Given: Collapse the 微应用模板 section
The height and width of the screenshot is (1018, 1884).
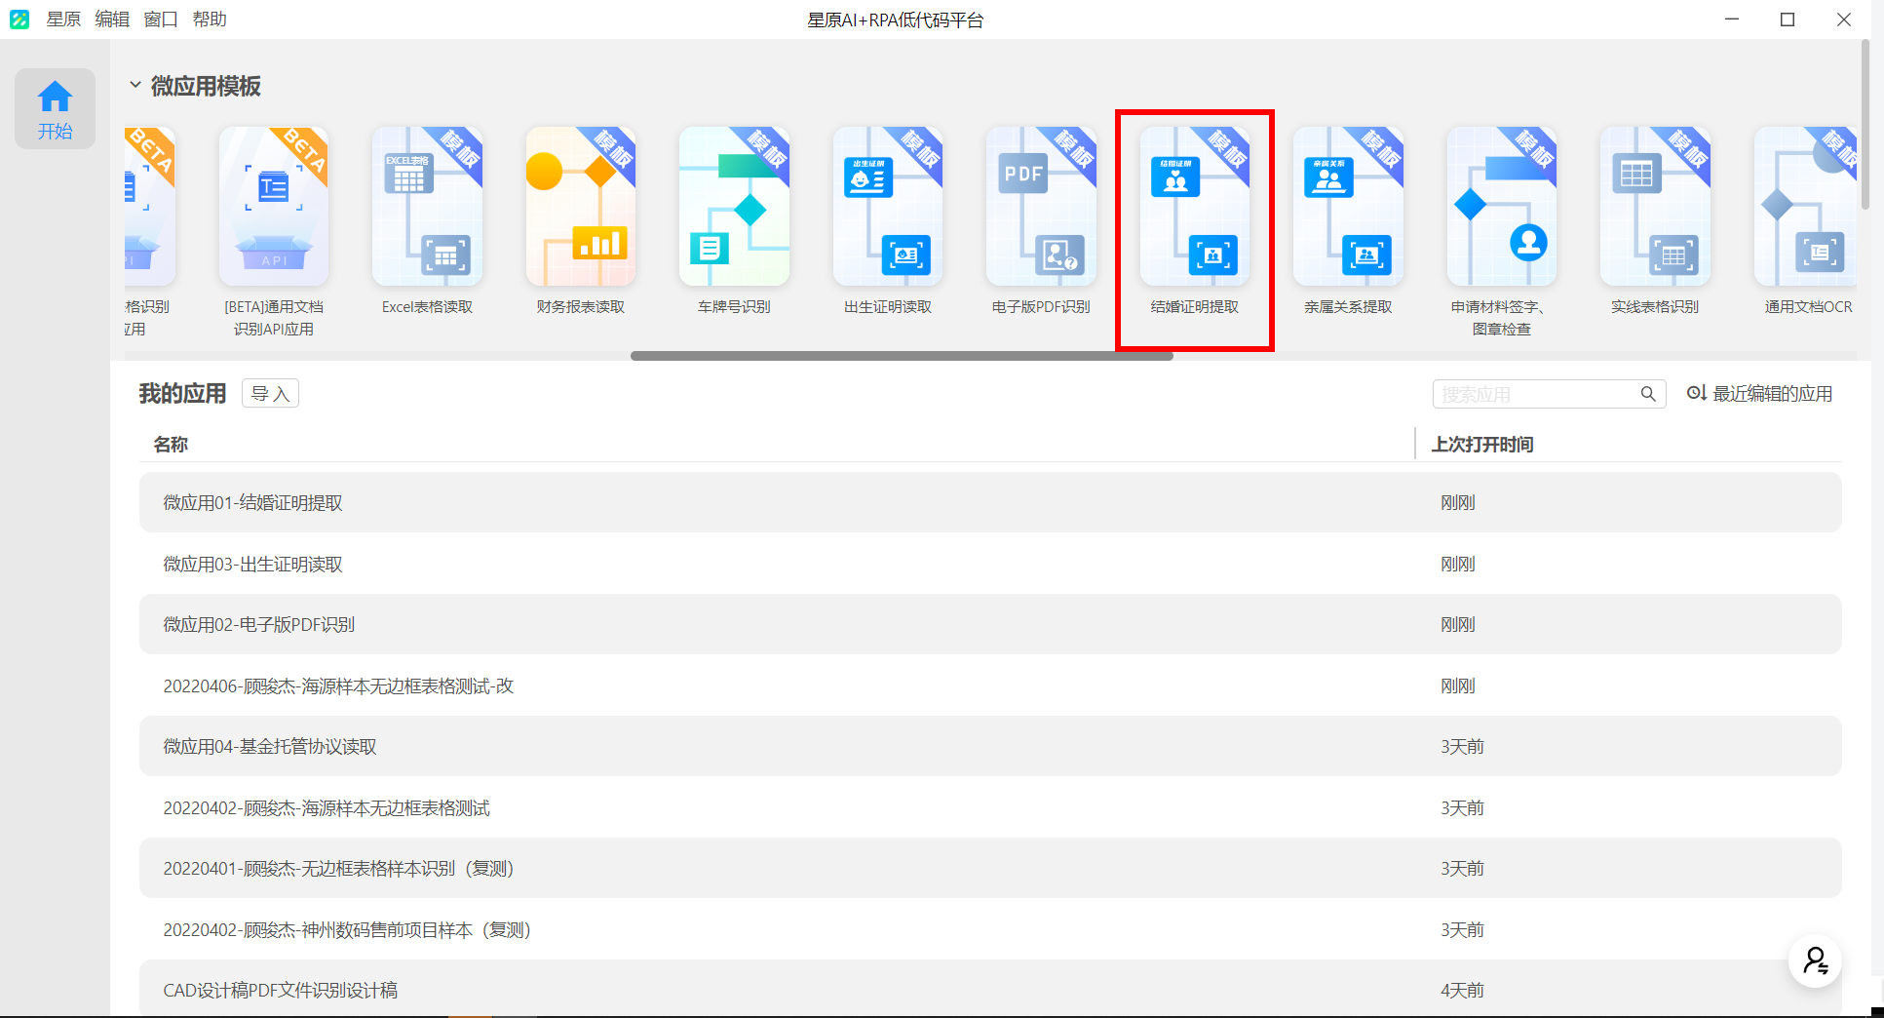Looking at the screenshot, I should 135,85.
